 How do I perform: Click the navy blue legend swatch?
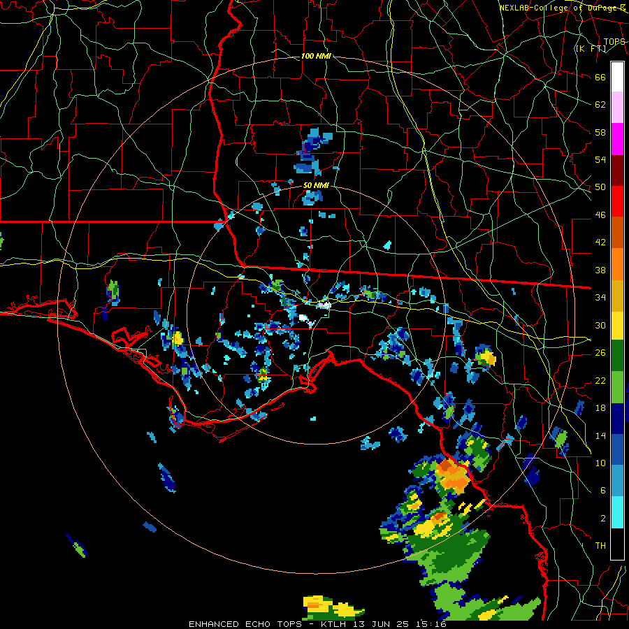click(x=617, y=419)
